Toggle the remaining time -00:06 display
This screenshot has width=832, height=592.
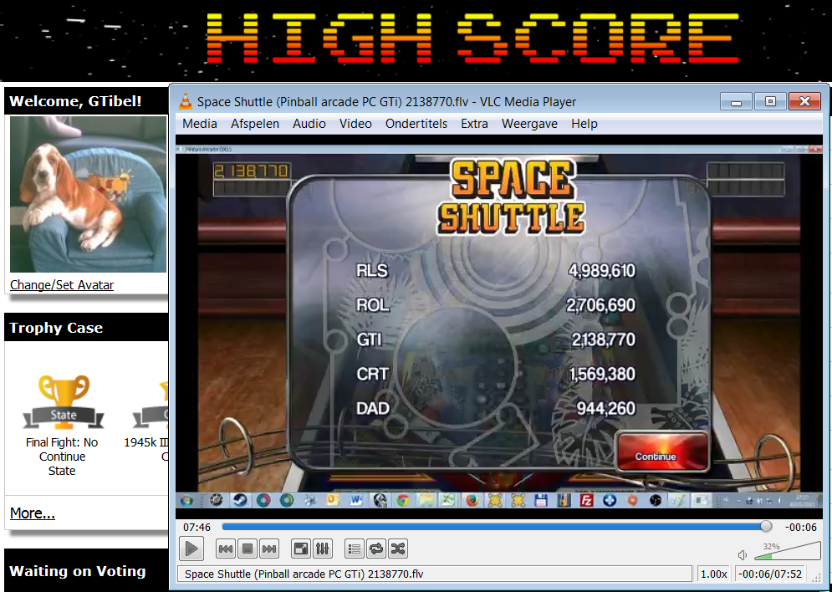(x=801, y=528)
